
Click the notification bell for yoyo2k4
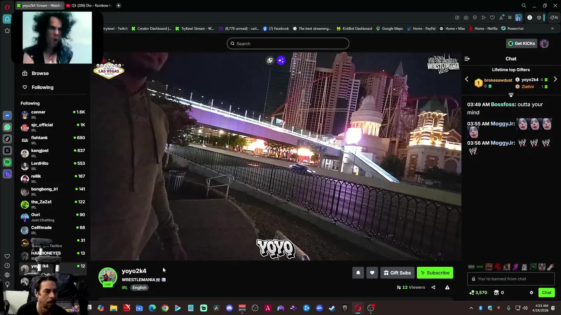358,273
